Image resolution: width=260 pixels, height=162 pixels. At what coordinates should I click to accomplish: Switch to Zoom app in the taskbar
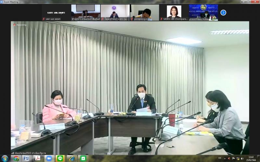point(49,158)
